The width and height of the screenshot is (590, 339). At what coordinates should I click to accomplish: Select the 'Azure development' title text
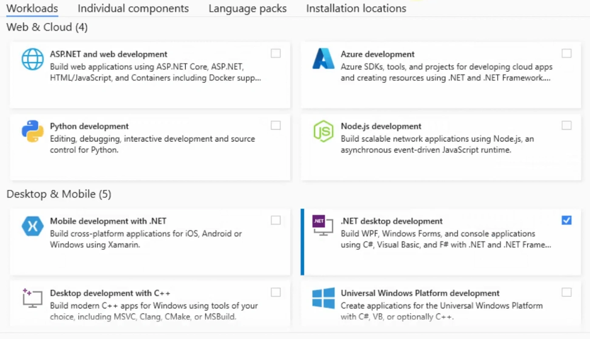(x=378, y=54)
